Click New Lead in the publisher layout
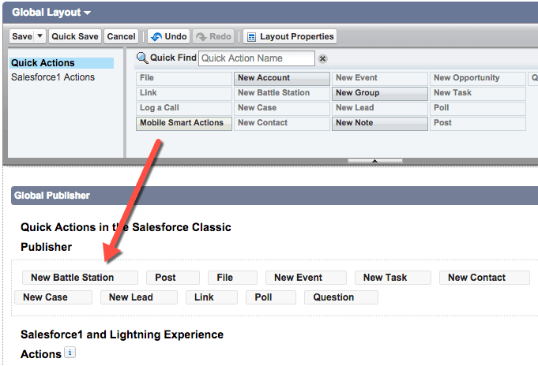 (138, 297)
